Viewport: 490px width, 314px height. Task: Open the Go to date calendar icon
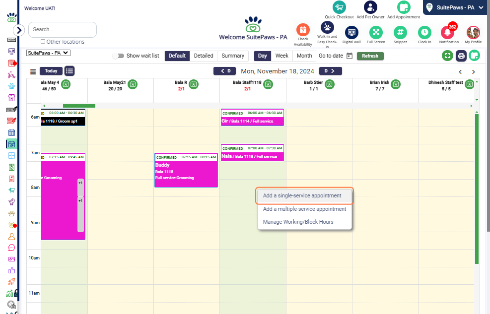click(x=350, y=56)
